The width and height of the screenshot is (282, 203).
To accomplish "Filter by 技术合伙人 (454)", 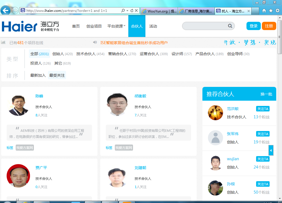I will point(90,54).
